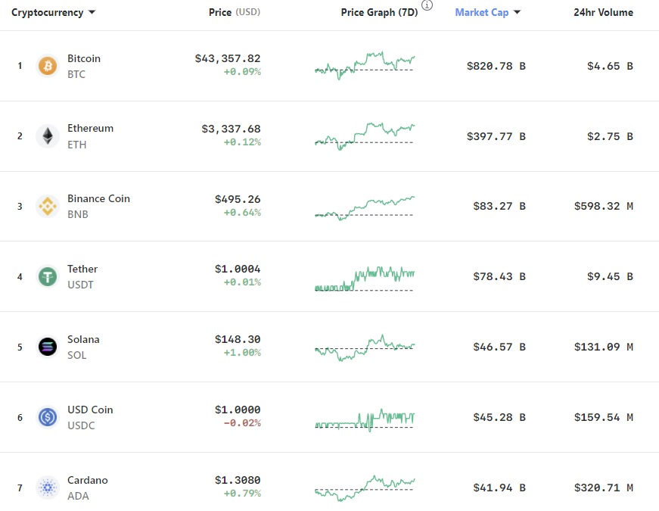Screen dimensions: 659x511
Task: View the Tether 7-day price graph
Action: tap(365, 277)
